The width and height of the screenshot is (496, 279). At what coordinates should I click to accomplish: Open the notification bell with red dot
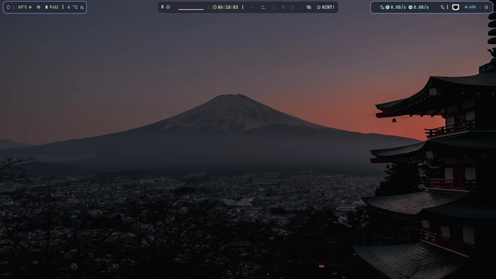(x=168, y=7)
